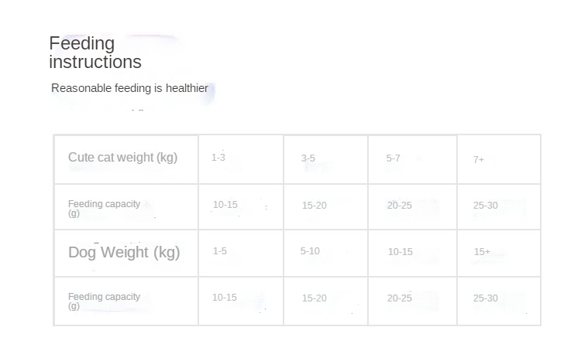Click the cat weight "1-3" cell
The width and height of the screenshot is (581, 344).
click(x=218, y=158)
